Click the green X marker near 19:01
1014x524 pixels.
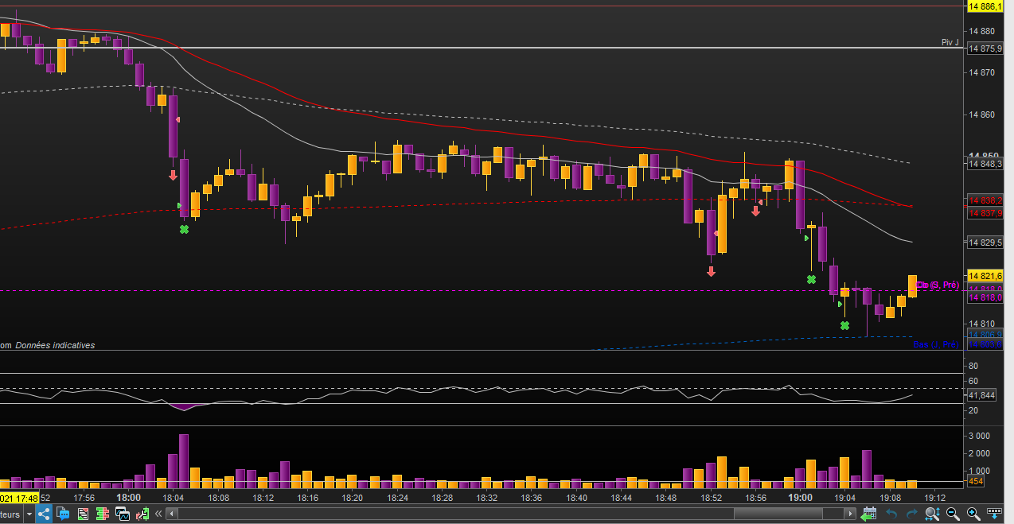(811, 279)
